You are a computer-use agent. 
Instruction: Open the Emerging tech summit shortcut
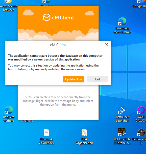tap(122, 25)
